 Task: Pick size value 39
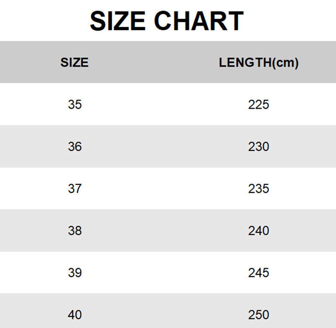click(x=75, y=272)
